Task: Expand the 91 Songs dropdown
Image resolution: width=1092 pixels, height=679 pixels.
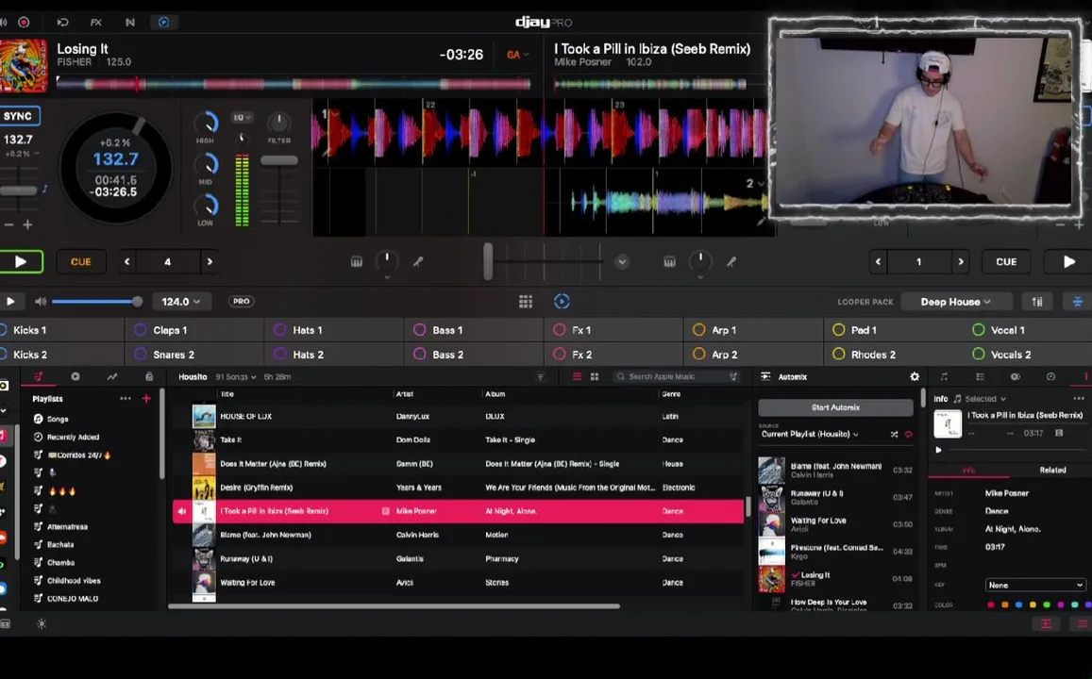Action: click(x=235, y=377)
